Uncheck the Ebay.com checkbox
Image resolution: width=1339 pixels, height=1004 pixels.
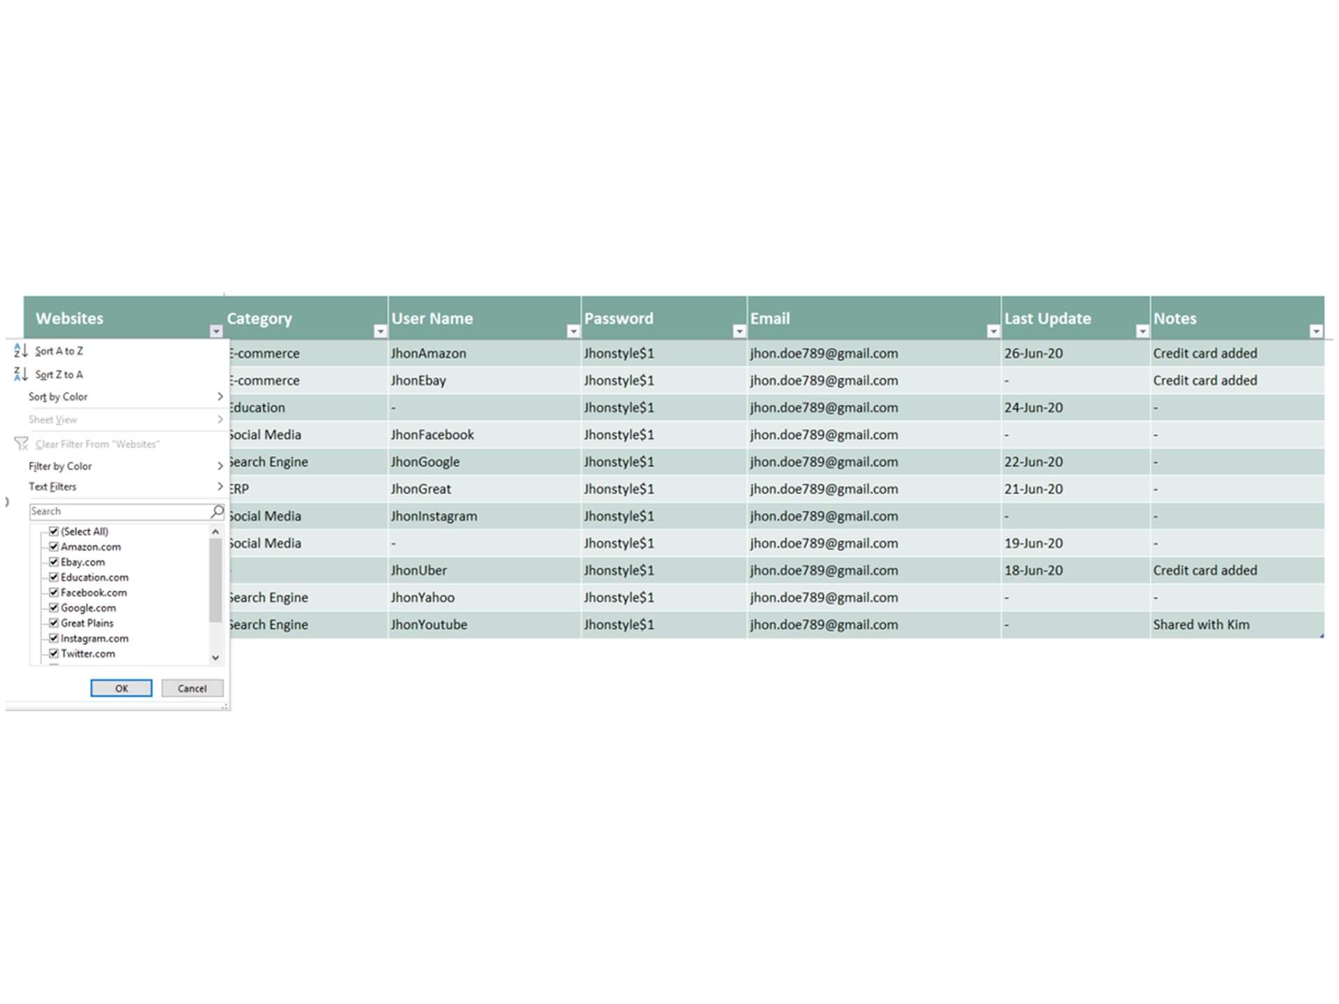tap(54, 562)
